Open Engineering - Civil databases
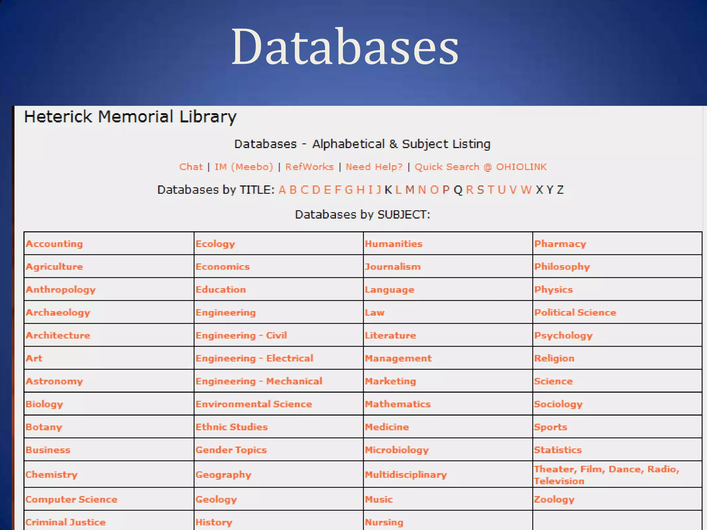This screenshot has width=707, height=530. coord(241,335)
